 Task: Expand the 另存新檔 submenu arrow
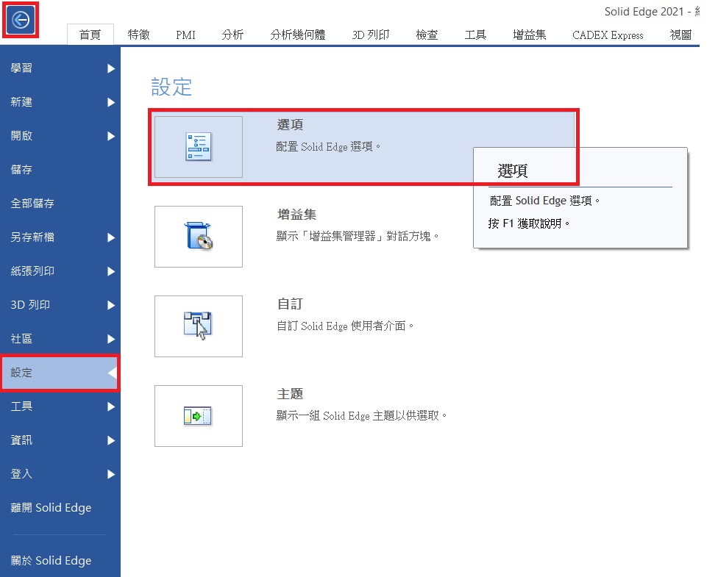click(x=111, y=238)
